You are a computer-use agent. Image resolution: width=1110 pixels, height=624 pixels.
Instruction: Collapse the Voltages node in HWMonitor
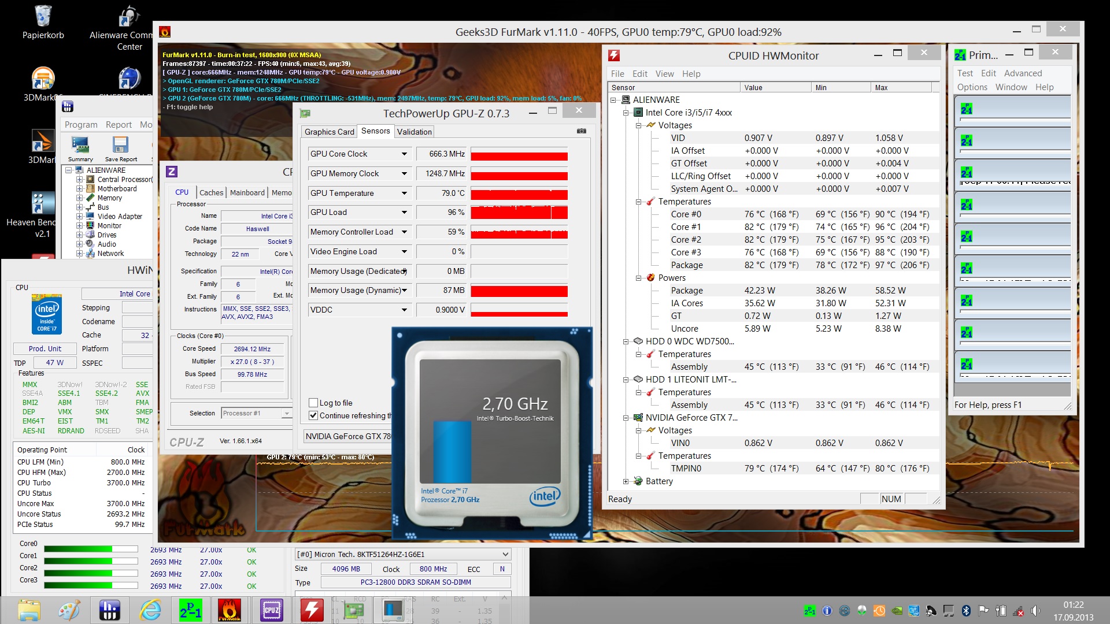pyautogui.click(x=638, y=125)
